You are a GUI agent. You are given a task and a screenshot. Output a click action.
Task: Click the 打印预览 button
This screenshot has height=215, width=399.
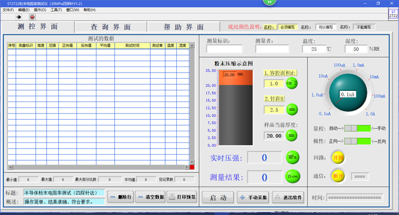tap(182, 197)
